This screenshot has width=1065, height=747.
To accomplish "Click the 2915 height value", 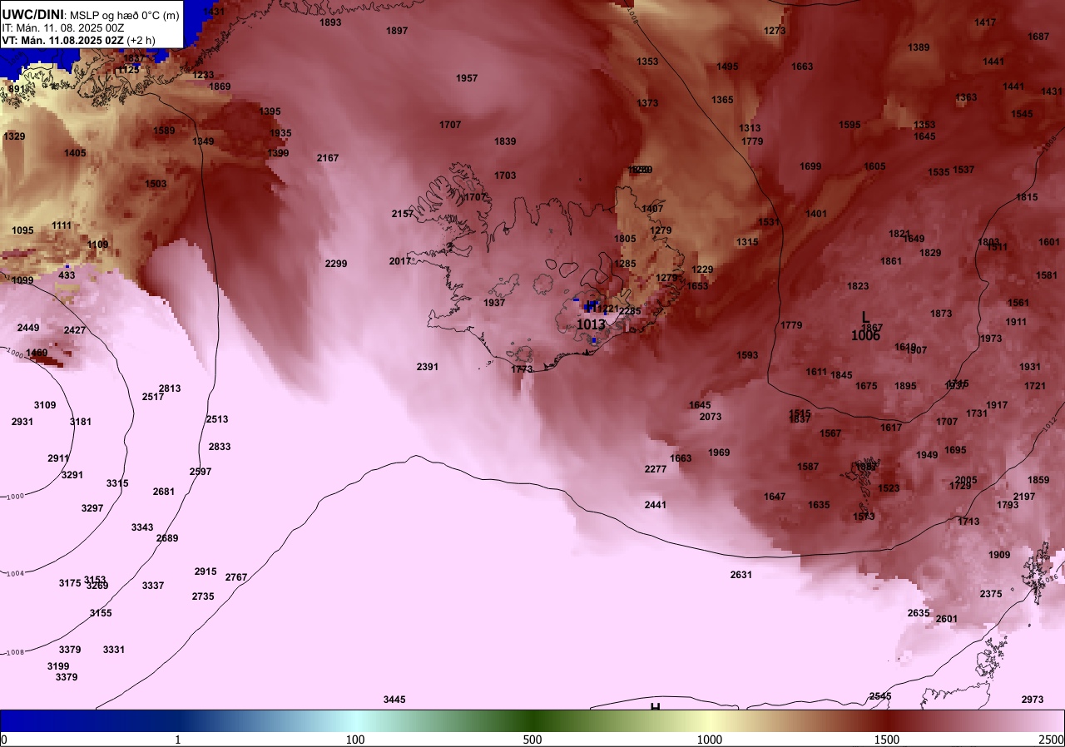I will 206,571.
